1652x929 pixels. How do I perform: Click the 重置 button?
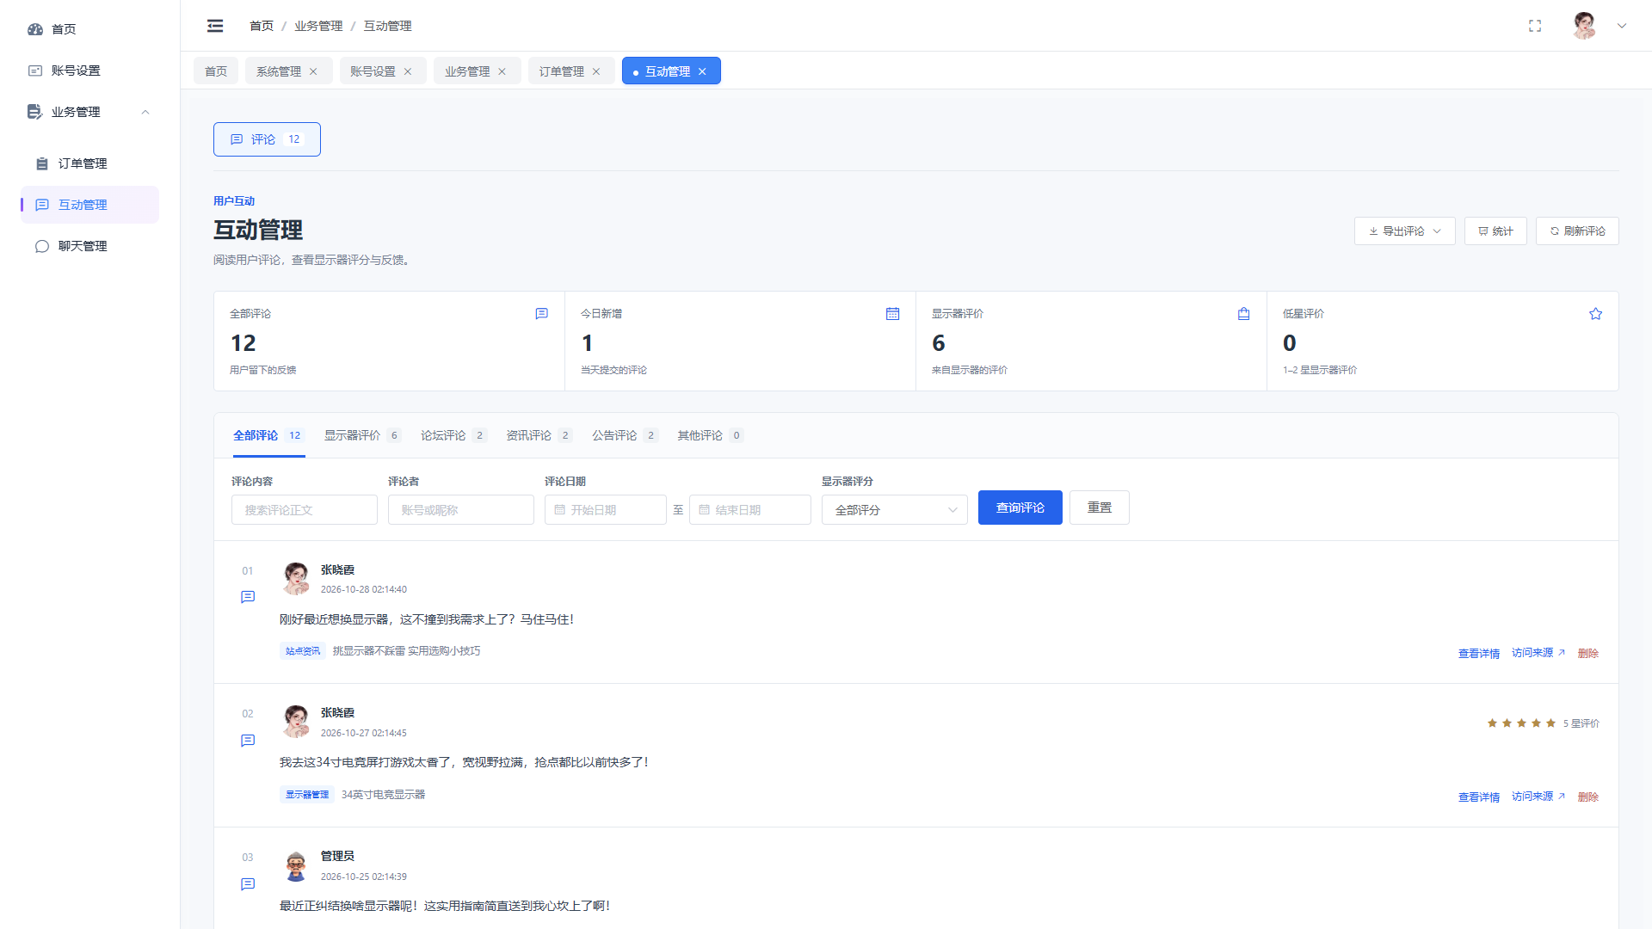point(1100,508)
